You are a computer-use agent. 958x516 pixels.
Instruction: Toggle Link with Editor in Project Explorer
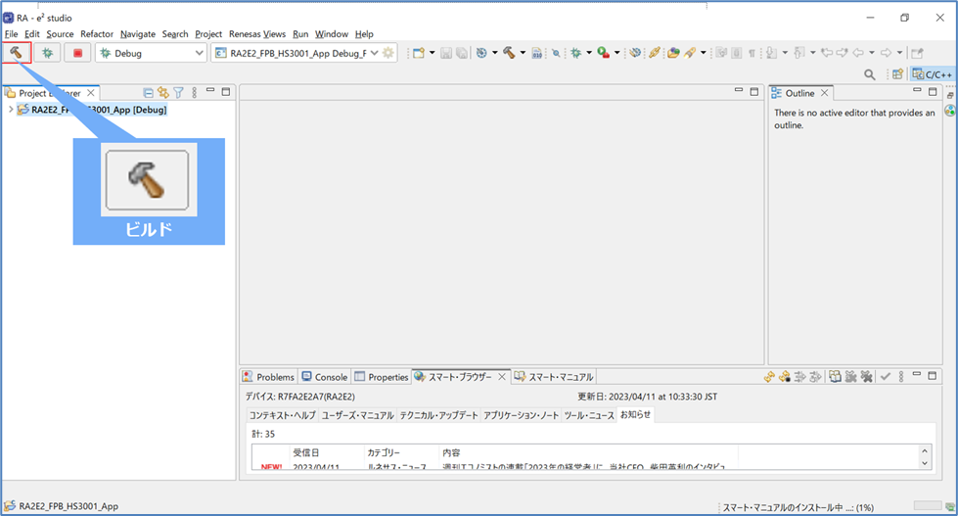coord(163,93)
